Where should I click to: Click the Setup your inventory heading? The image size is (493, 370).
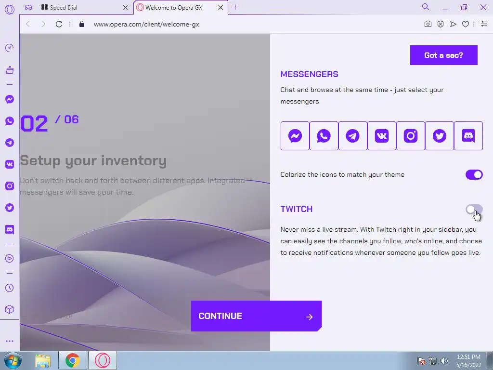click(93, 161)
